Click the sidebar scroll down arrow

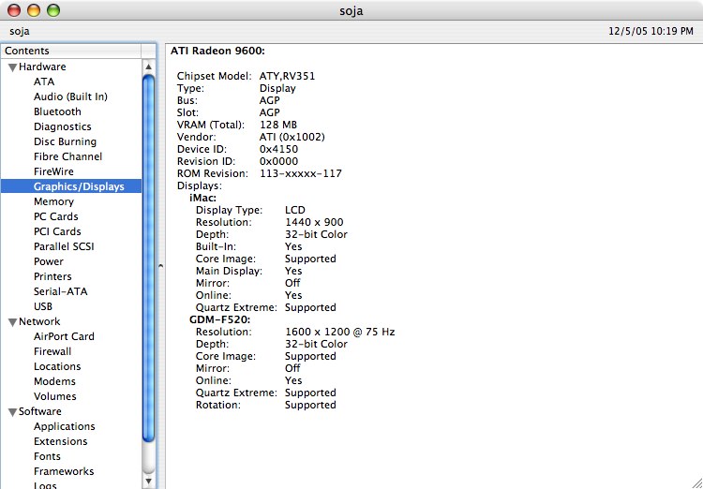click(149, 482)
